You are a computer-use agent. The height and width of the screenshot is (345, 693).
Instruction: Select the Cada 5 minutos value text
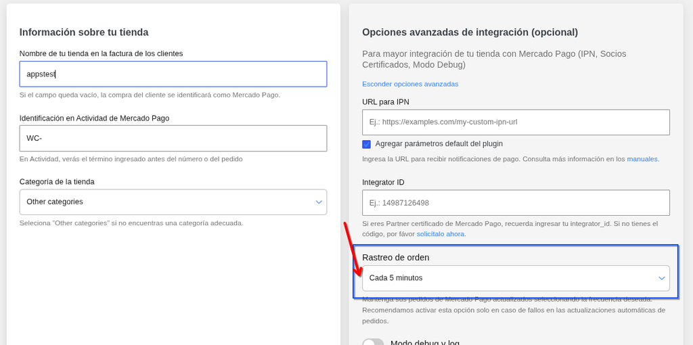[396, 278]
